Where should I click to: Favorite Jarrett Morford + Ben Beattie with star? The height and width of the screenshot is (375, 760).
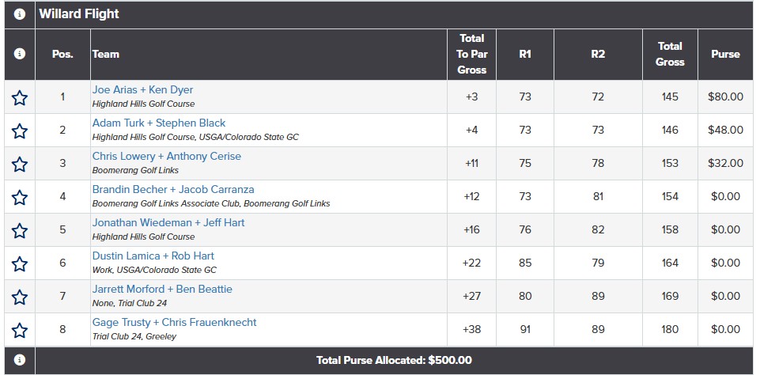tap(20, 297)
